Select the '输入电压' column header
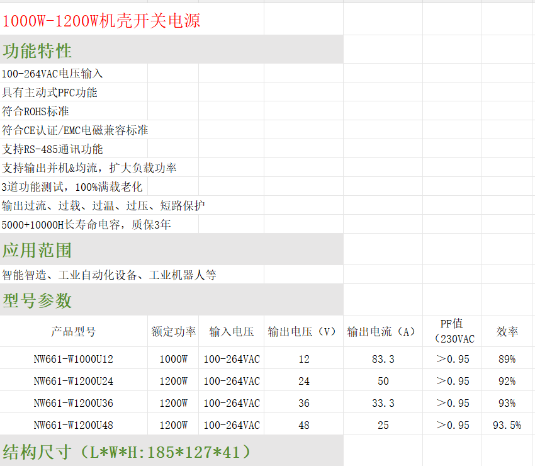 coord(232,331)
